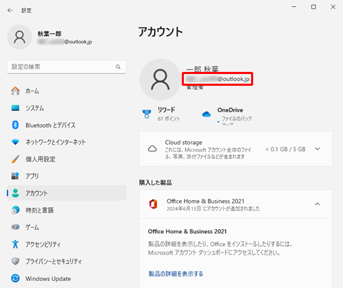The image size is (343, 288).
Task: Click the Windows Update sync icon
Action: pos(15,278)
